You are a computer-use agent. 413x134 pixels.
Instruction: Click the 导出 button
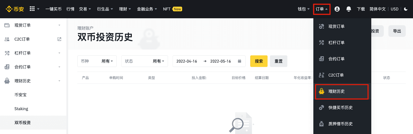click(x=397, y=31)
